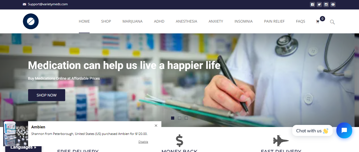Open the shopping cart icon
The height and width of the screenshot is (152, 359).
click(x=317, y=22)
